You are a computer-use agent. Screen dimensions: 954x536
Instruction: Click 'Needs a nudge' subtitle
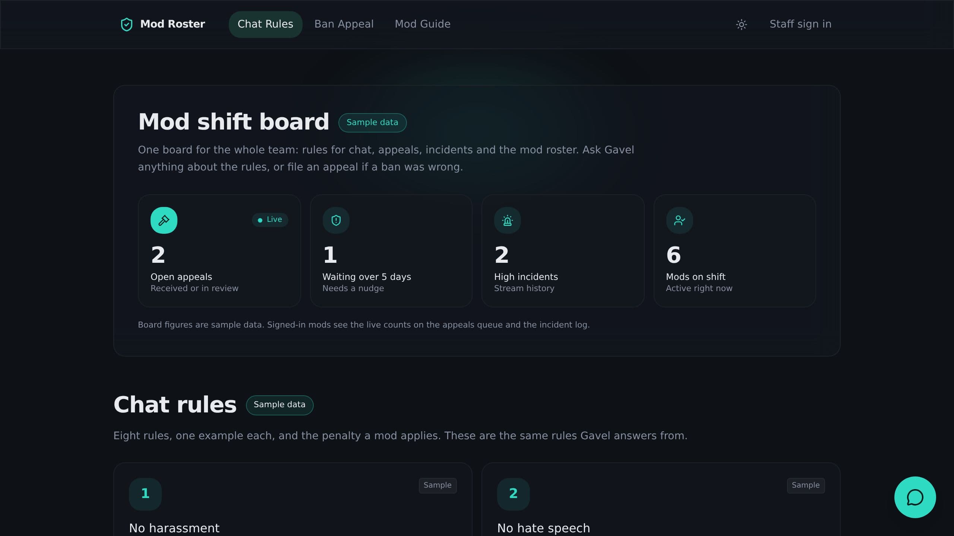[353, 288]
